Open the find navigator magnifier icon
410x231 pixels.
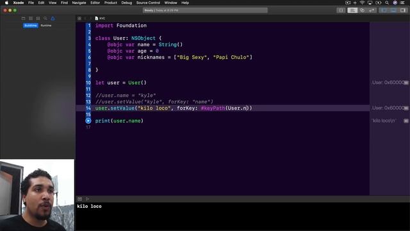click(45, 19)
